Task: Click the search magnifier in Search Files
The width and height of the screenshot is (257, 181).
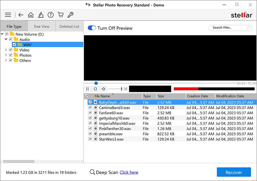Action: click(248, 27)
